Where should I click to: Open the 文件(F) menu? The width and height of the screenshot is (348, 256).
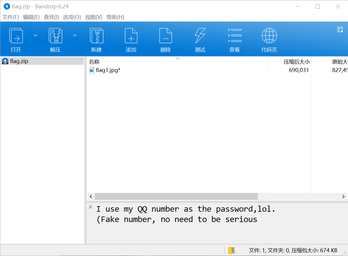click(11, 17)
